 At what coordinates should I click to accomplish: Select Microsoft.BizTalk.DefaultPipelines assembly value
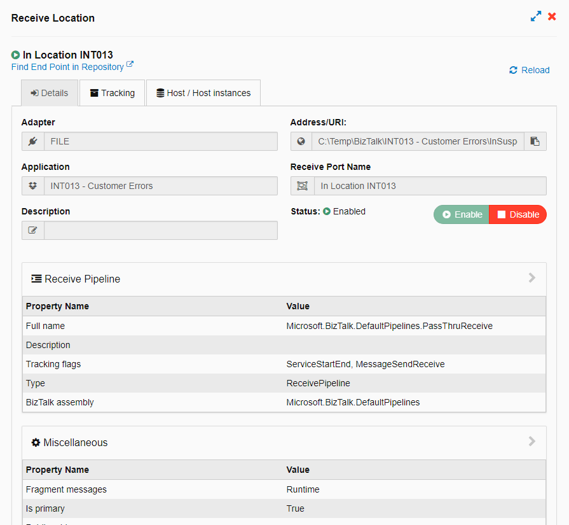(x=353, y=402)
